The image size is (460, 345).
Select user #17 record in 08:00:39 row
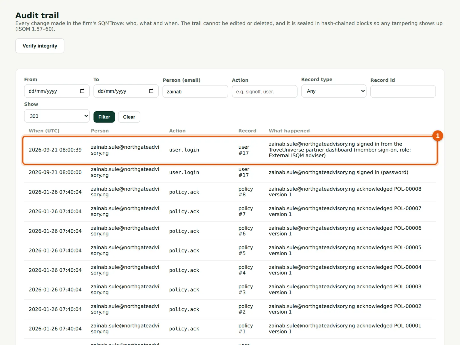pos(244,150)
